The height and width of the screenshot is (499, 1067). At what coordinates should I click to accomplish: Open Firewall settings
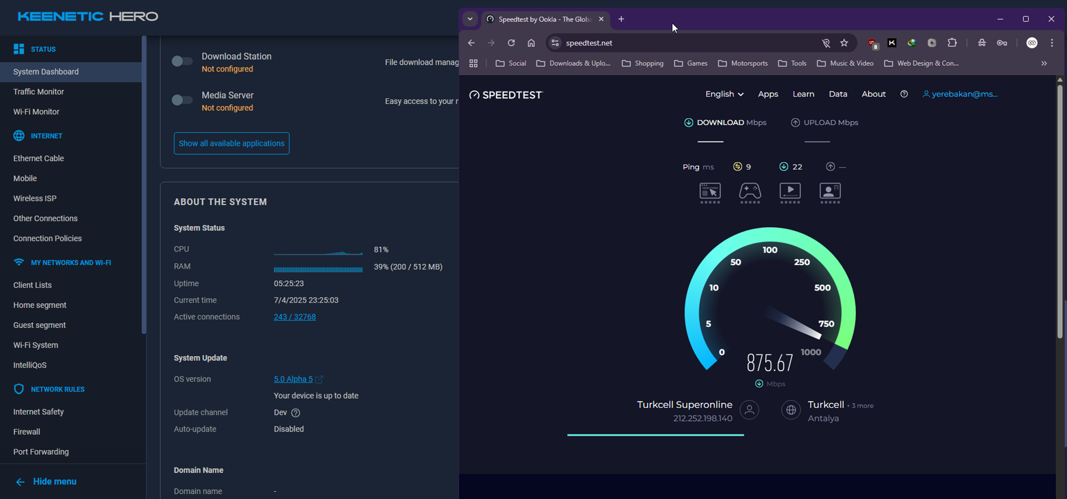27,431
